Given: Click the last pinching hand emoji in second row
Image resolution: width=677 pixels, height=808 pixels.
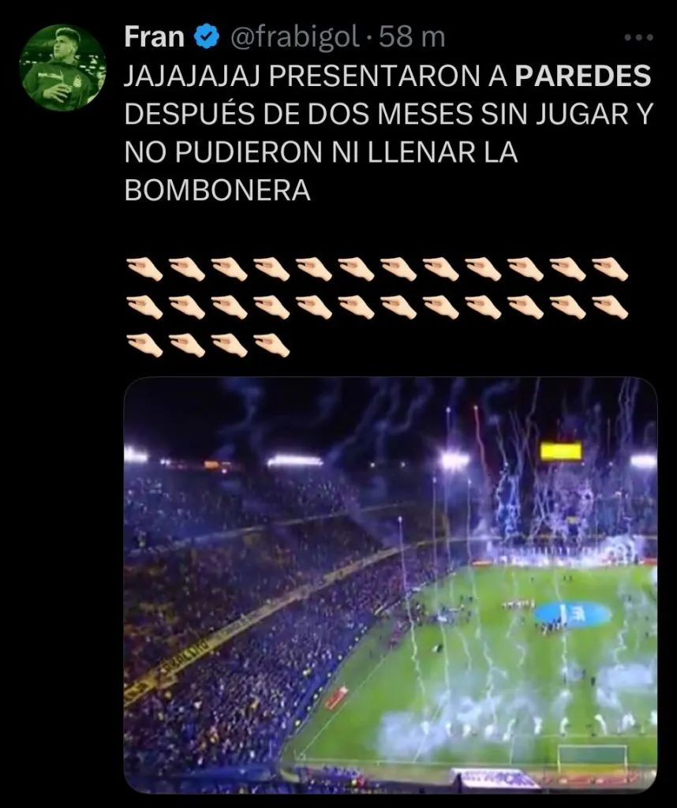Looking at the screenshot, I should pos(610,307).
